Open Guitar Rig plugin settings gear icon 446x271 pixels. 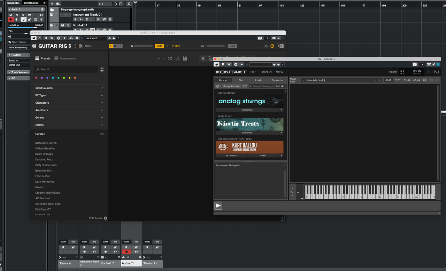coord(77,38)
